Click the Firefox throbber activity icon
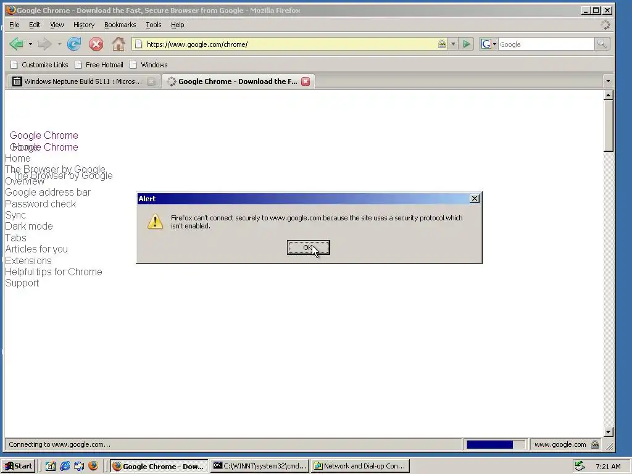The height and width of the screenshot is (474, 632). (x=605, y=25)
